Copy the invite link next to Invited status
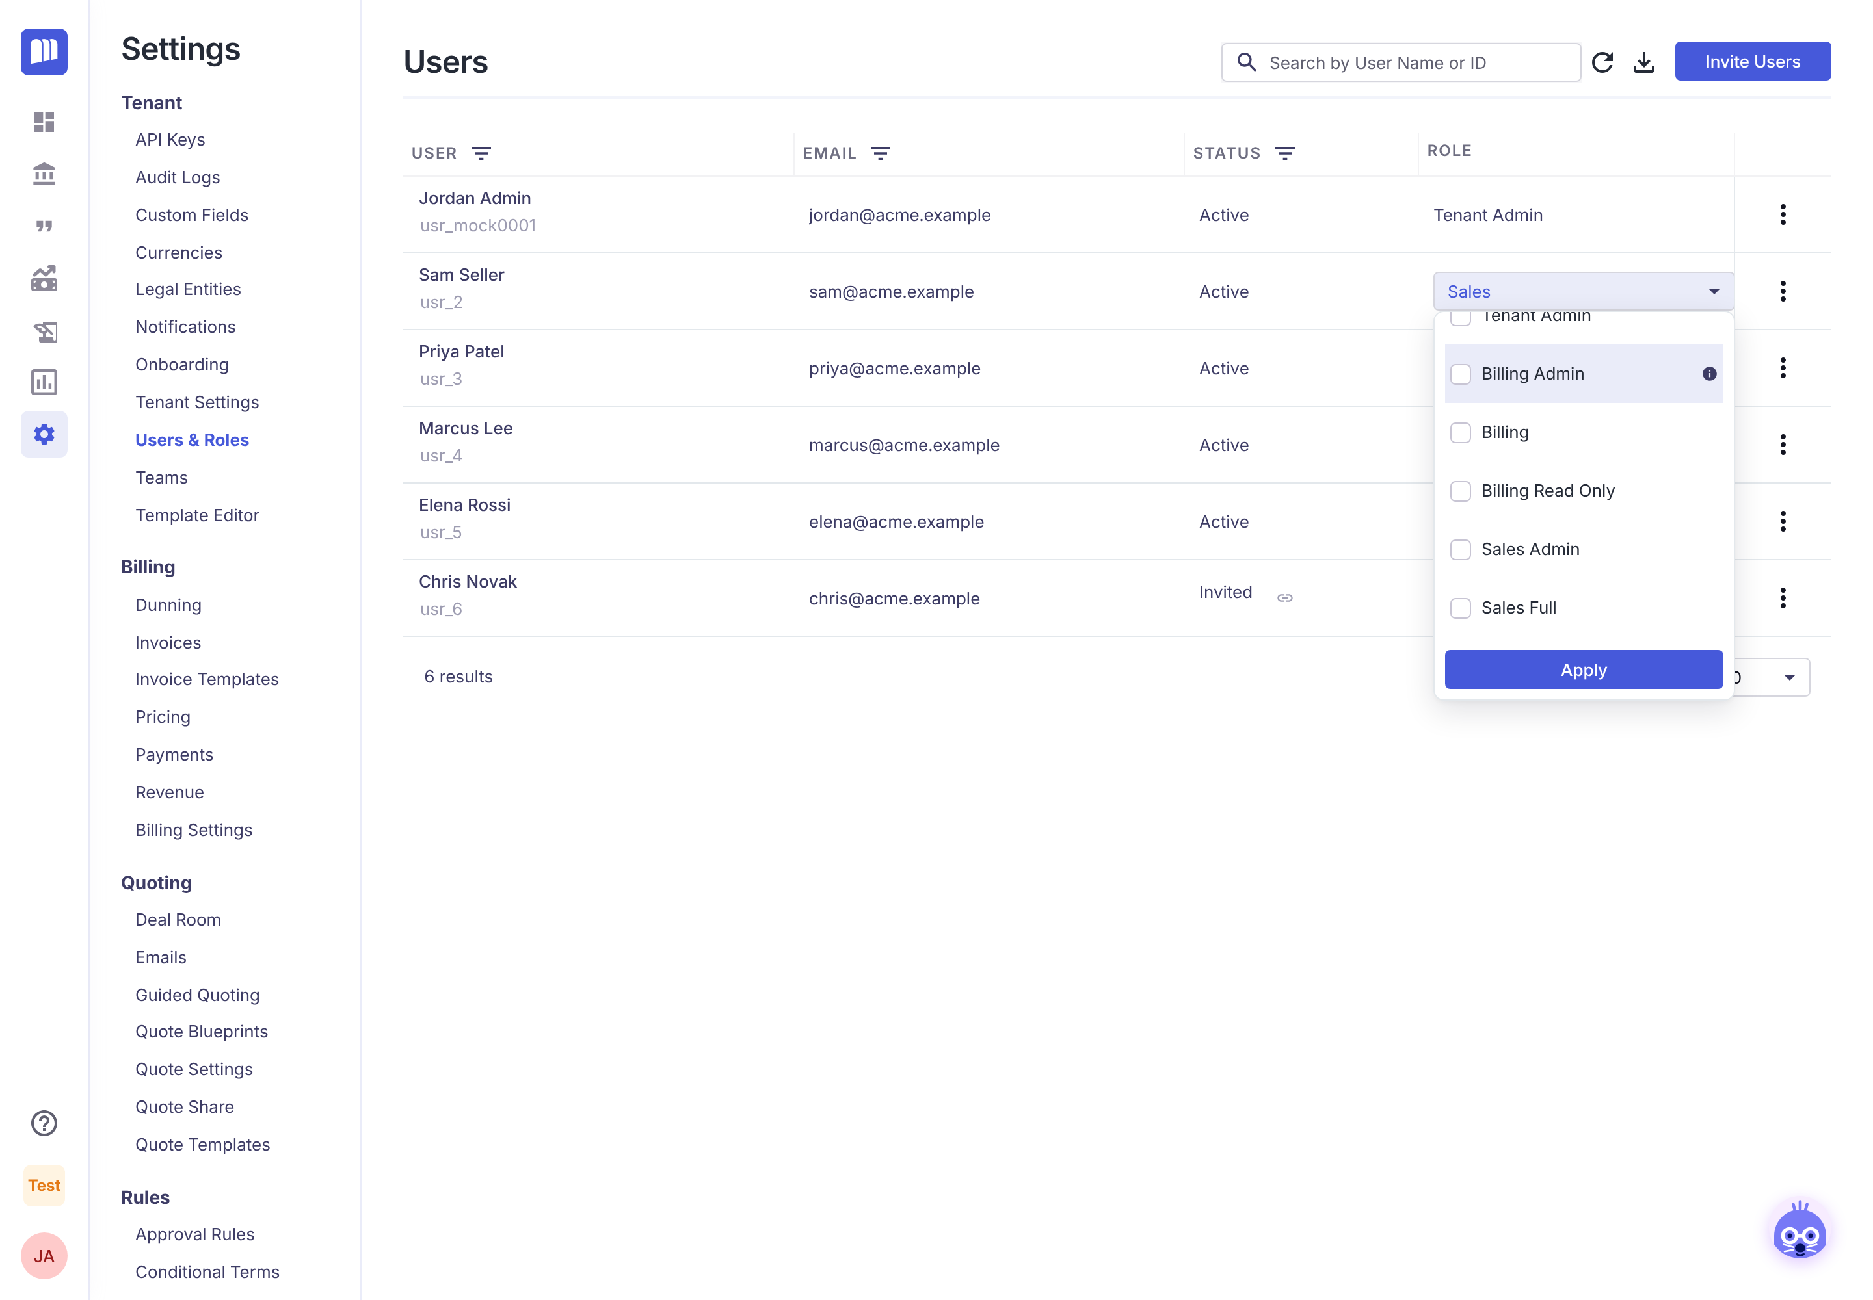1873x1300 pixels. (1284, 598)
